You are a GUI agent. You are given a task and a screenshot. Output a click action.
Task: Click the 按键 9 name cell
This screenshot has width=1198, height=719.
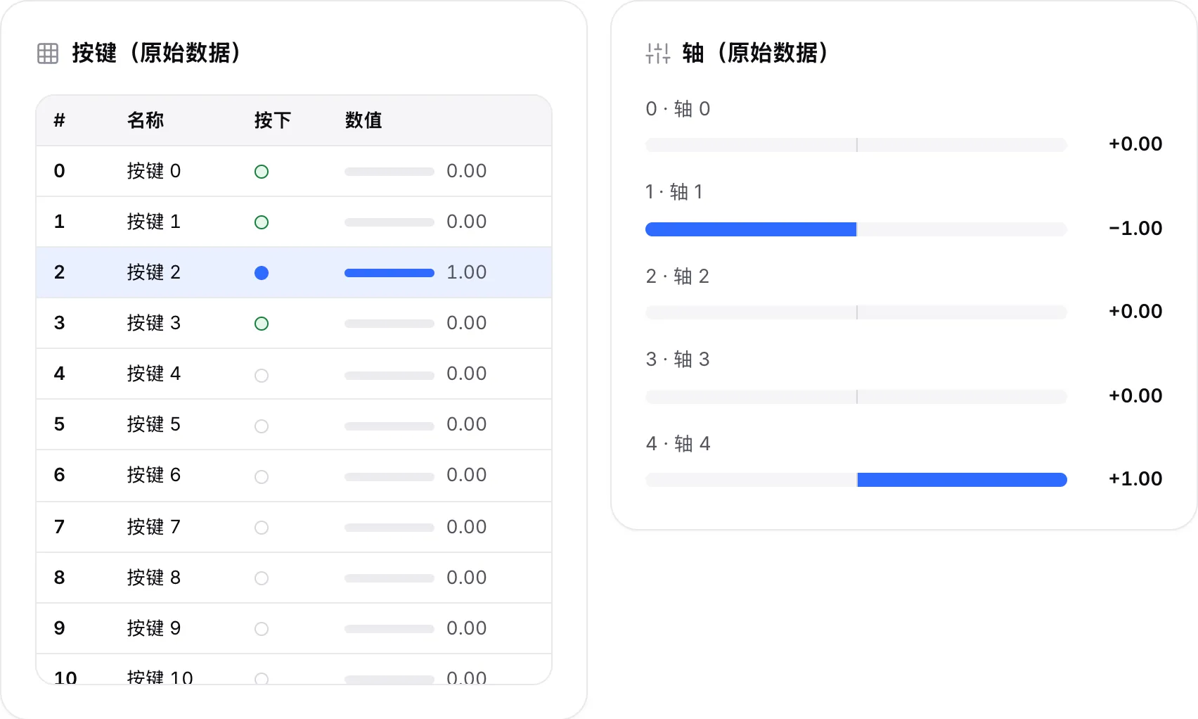coord(154,628)
